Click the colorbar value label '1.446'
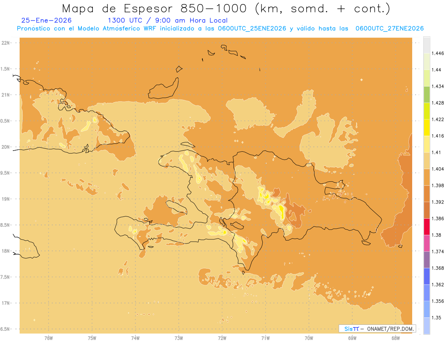Image resolution: width=444 pixels, height=343 pixels. tap(438, 53)
